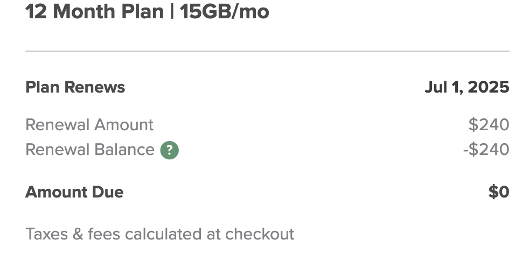
Task: Click the "Taxes & fees calculated at checkout" note
Action: (x=160, y=234)
